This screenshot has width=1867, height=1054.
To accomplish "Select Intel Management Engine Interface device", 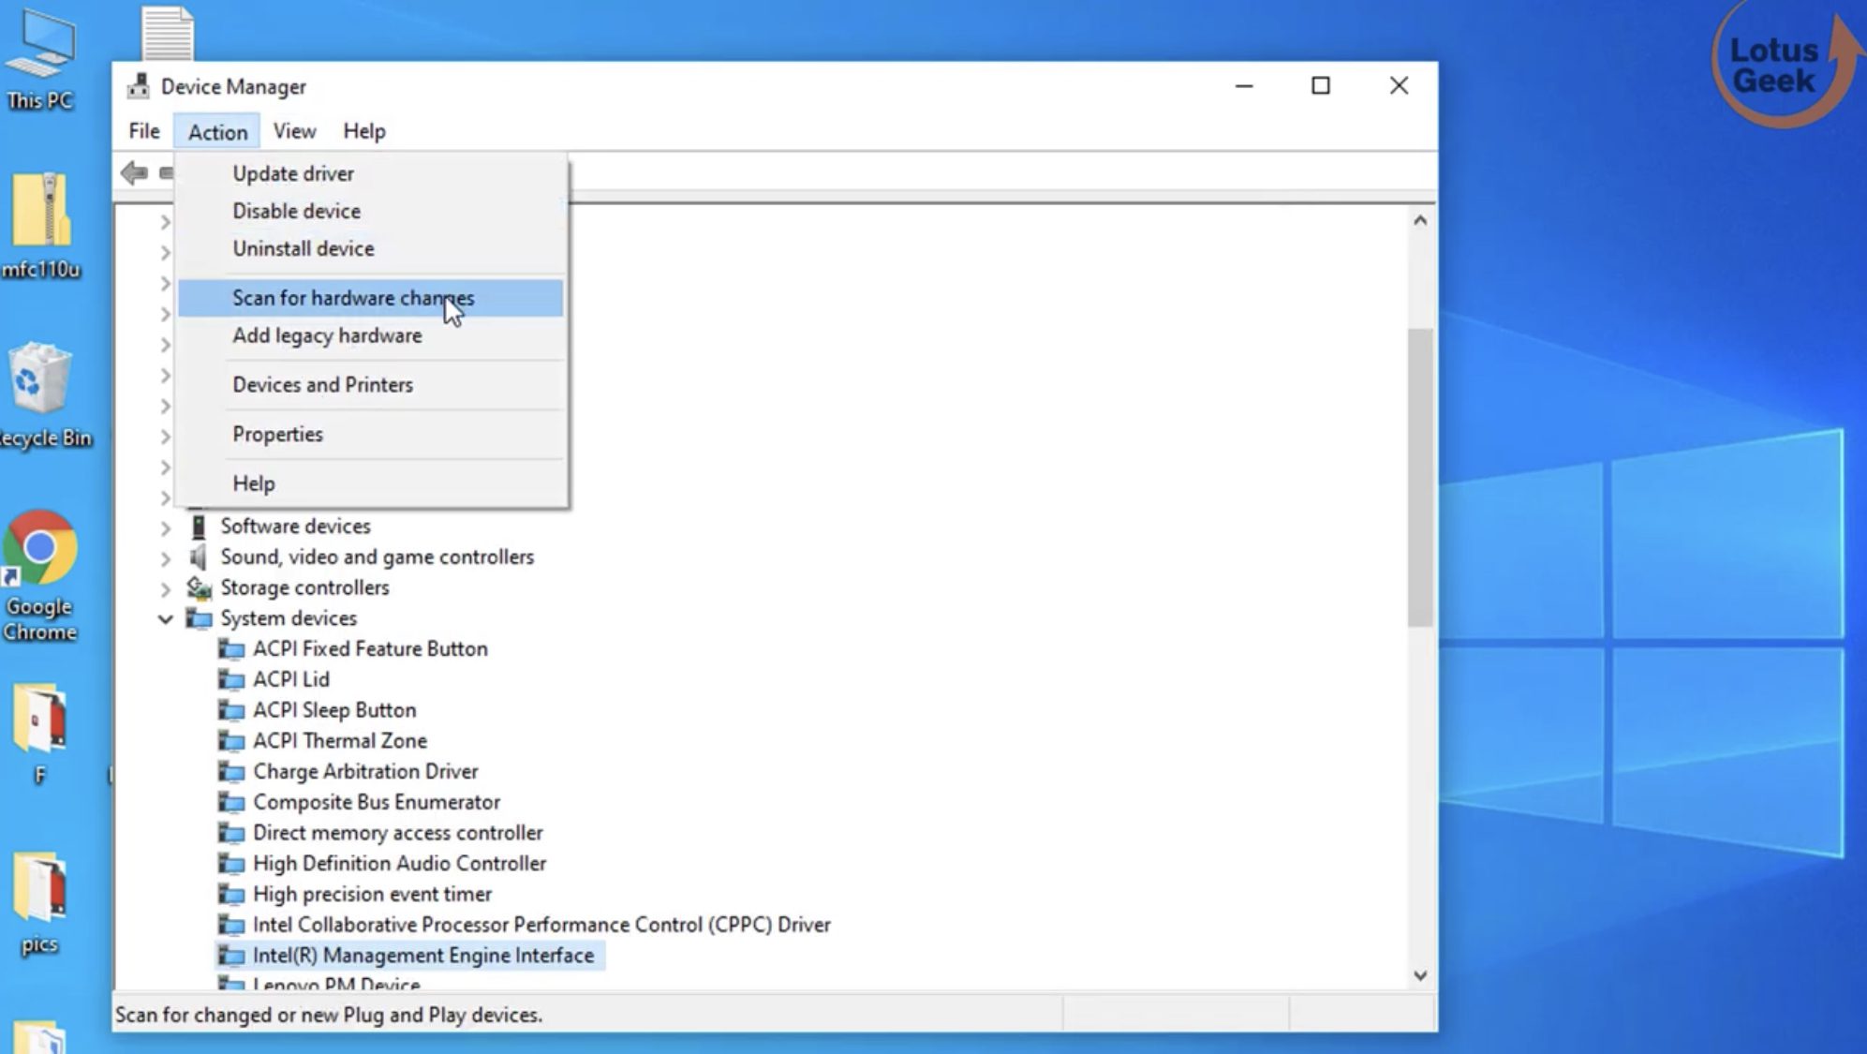I will tap(423, 956).
